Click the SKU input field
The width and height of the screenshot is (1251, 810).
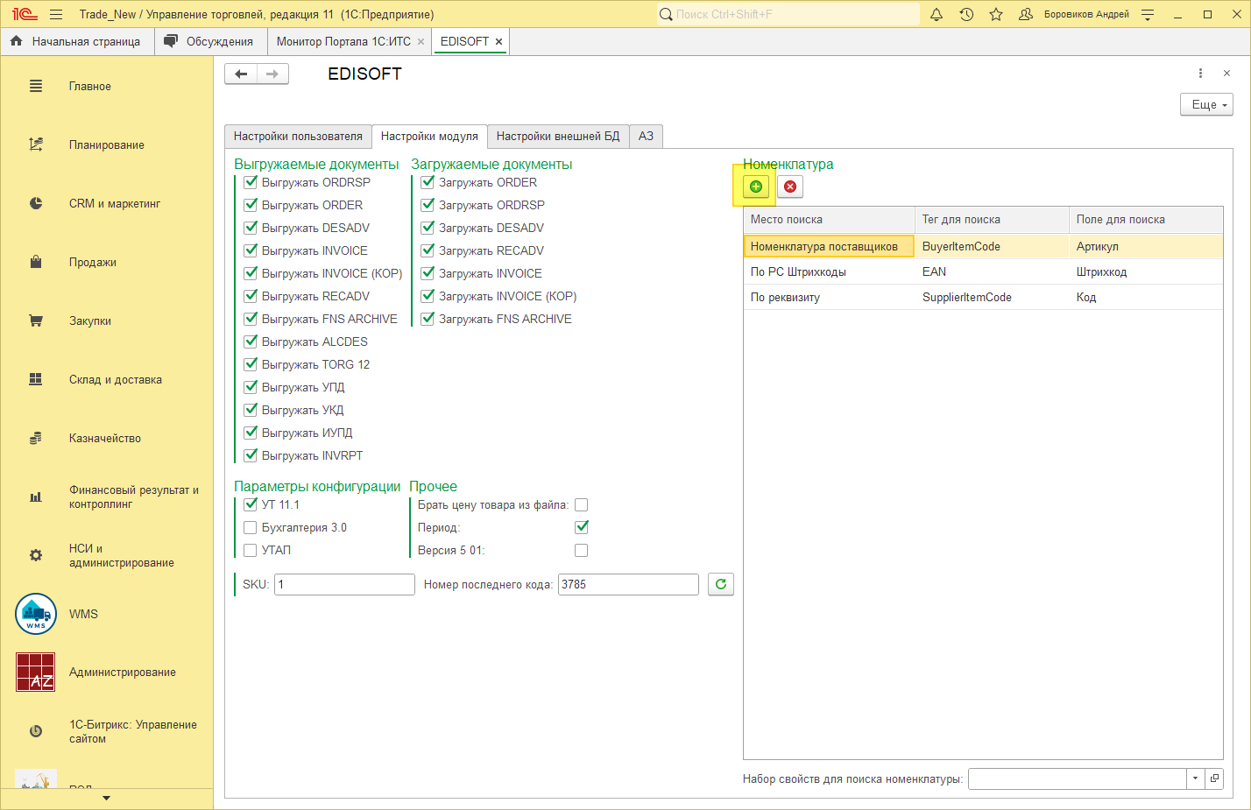[x=344, y=584]
